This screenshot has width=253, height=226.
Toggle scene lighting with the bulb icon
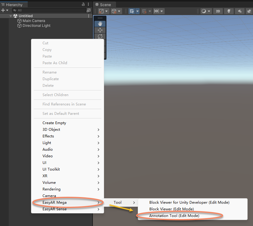[229, 11]
